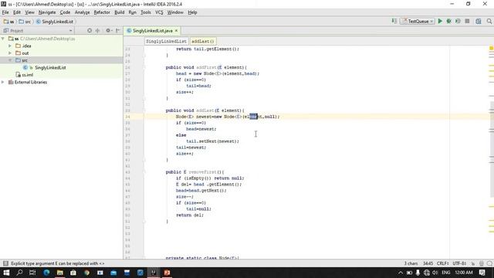
Task: Collapse the addLast method fold marker
Action: pyautogui.click(x=144, y=110)
